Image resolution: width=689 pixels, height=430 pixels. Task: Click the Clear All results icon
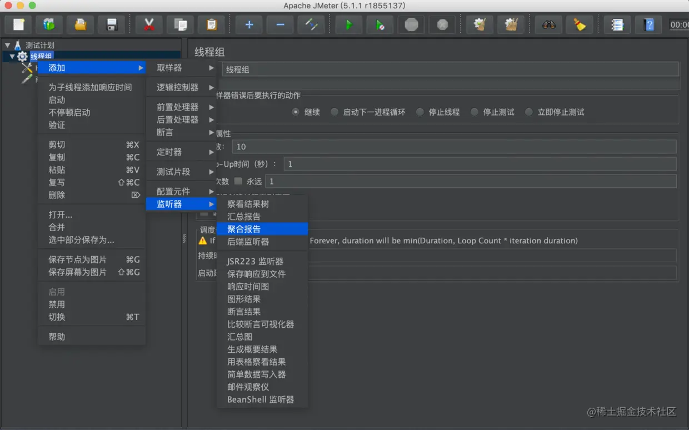(x=511, y=25)
